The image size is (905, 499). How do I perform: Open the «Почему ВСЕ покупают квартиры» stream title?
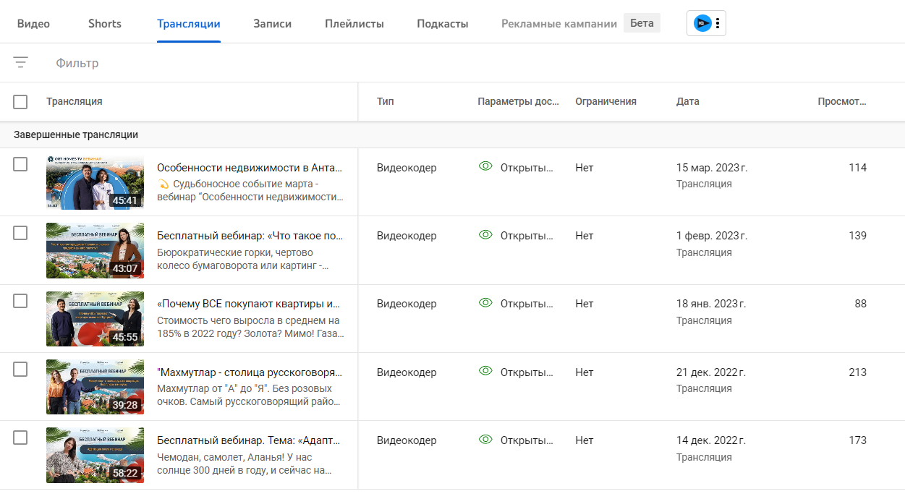point(248,304)
